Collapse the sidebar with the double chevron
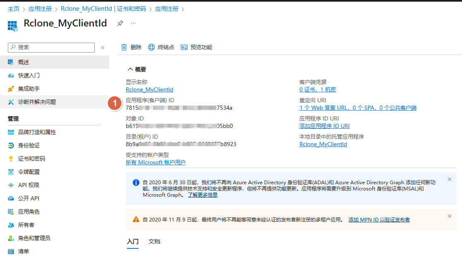 (103, 48)
